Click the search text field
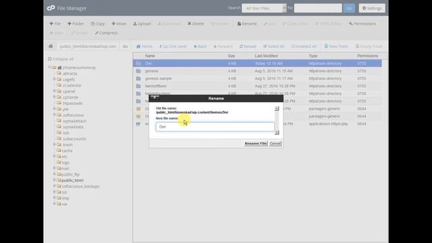This screenshot has height=243, width=432. tap(318, 8)
